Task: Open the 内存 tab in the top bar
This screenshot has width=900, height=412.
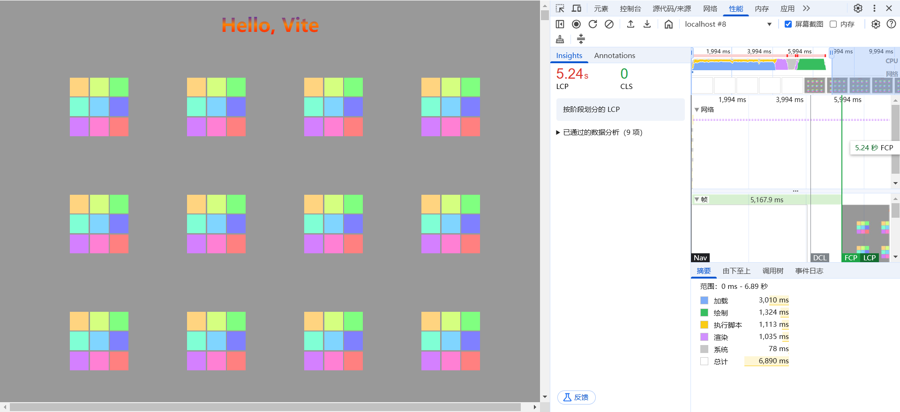Action: [x=762, y=8]
